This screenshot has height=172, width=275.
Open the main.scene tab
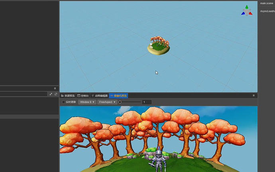pyautogui.click(x=266, y=3)
